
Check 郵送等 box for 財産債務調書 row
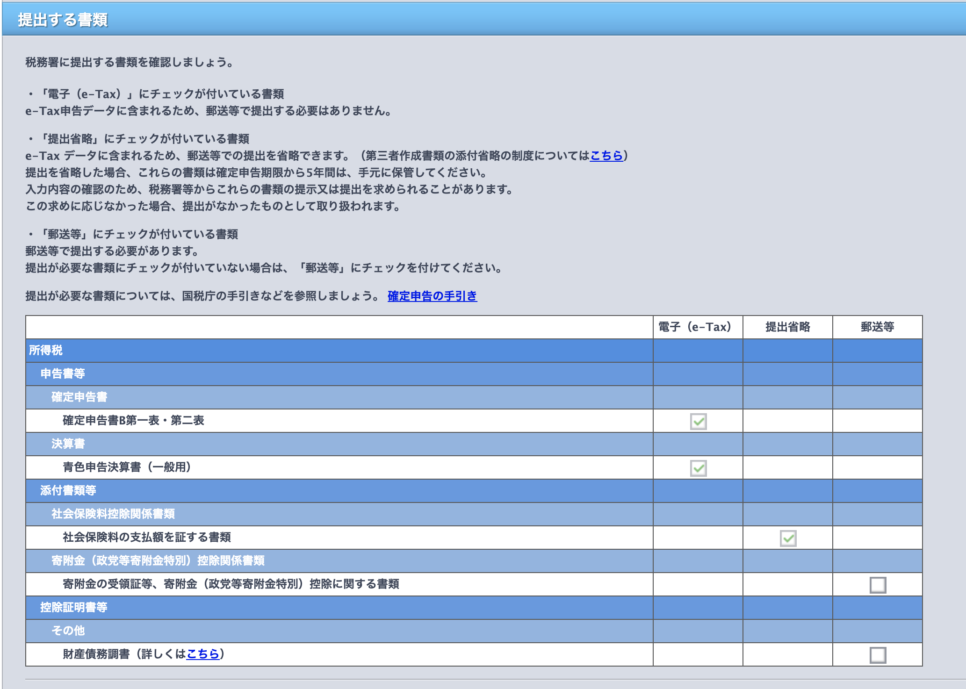tap(878, 655)
